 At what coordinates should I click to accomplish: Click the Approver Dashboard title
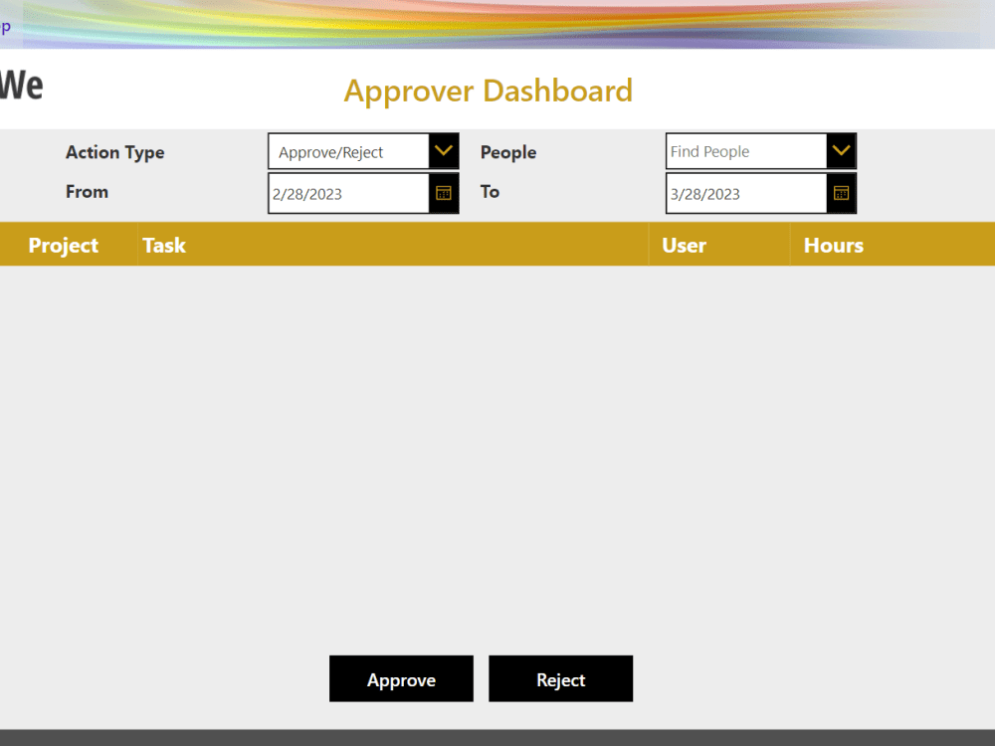click(488, 92)
